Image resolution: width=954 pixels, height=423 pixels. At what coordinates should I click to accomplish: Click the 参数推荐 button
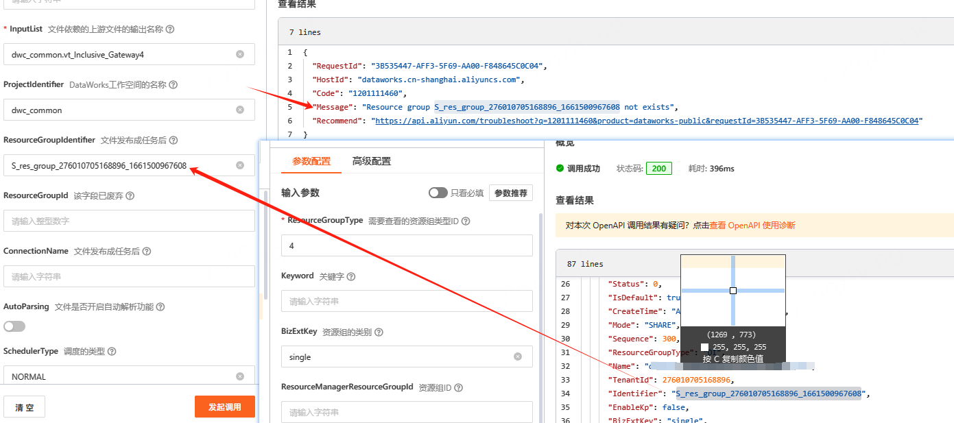tap(511, 193)
